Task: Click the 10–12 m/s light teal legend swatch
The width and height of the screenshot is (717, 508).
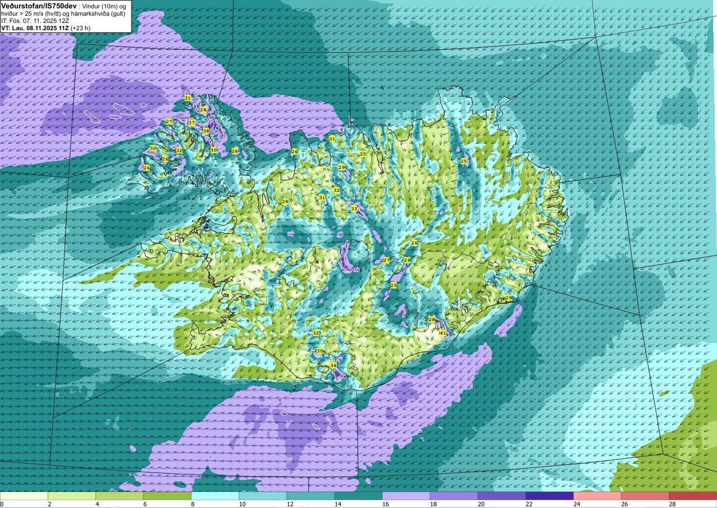Action: coord(263,496)
